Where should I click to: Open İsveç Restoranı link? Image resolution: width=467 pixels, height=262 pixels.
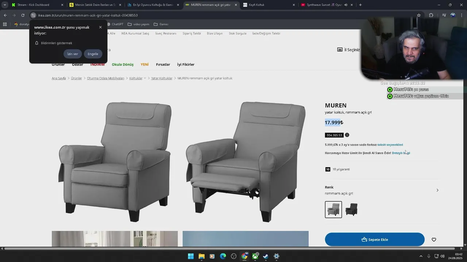tap(166, 33)
